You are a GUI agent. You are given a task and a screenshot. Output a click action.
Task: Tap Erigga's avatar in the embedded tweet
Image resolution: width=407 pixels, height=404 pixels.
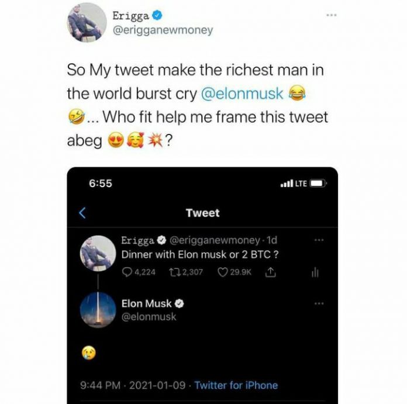coord(97,254)
